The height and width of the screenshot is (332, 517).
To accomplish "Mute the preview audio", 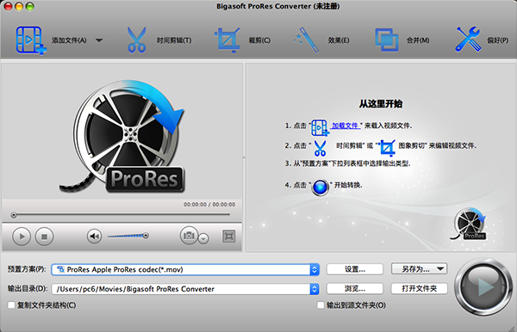I will tap(94, 236).
